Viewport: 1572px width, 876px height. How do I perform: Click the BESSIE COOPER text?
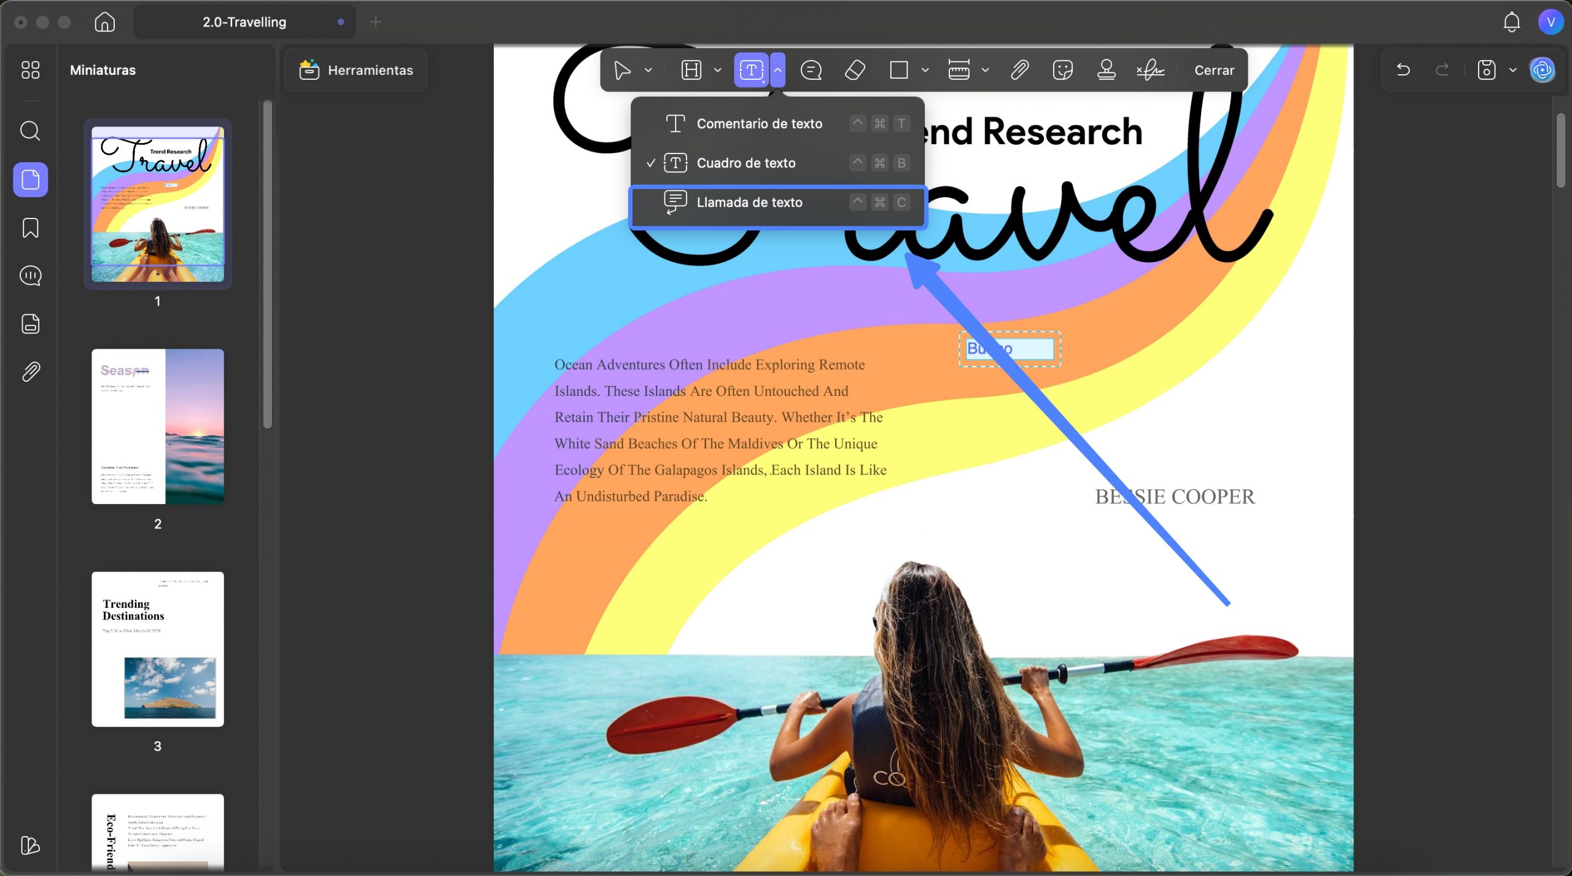1175,497
